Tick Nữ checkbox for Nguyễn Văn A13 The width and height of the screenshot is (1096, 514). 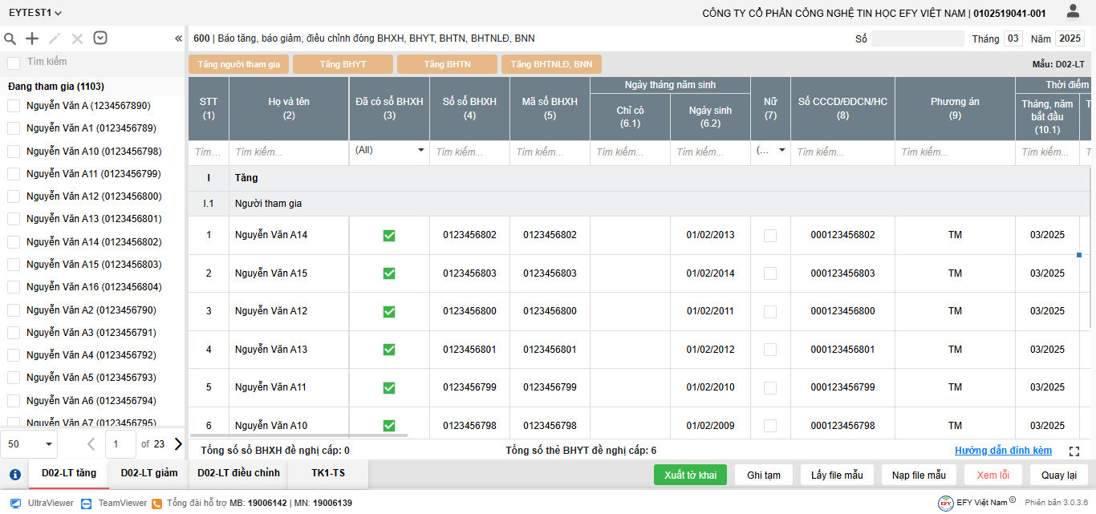[770, 350]
